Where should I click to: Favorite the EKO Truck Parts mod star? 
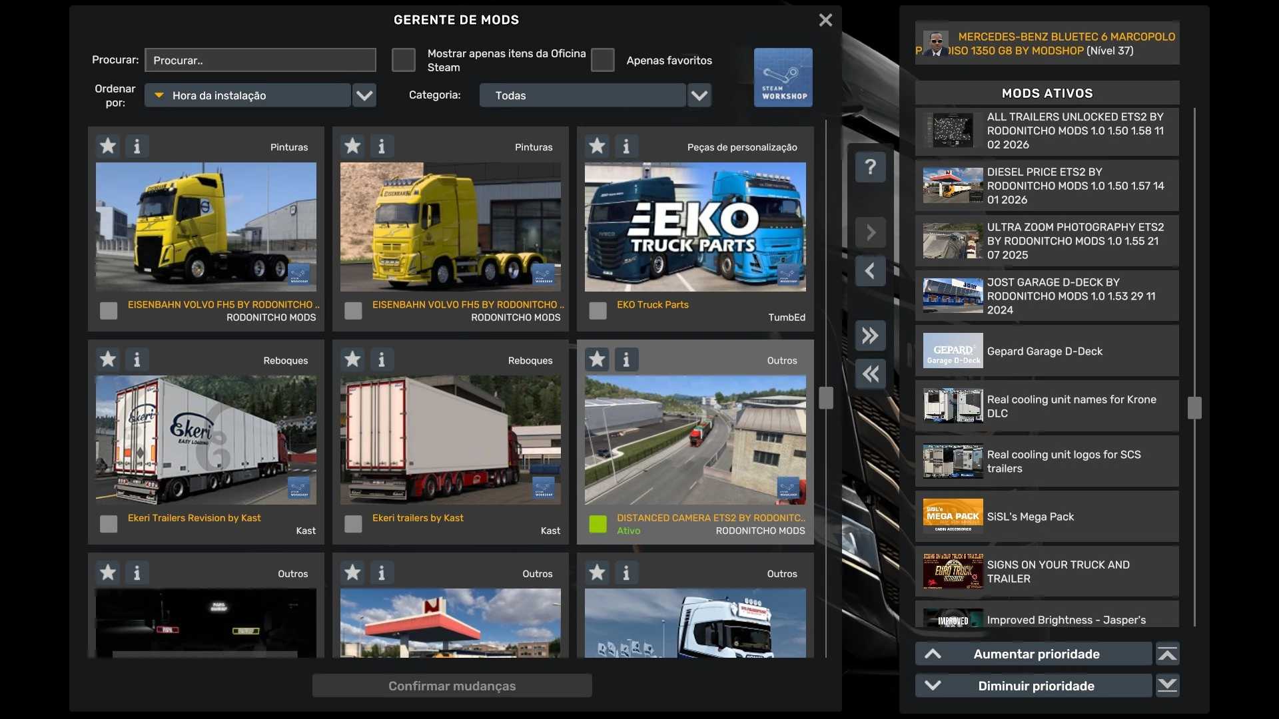coord(597,146)
